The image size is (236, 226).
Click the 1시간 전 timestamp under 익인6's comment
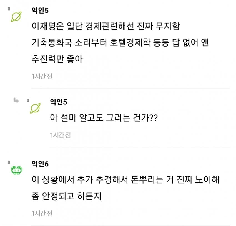(42, 214)
